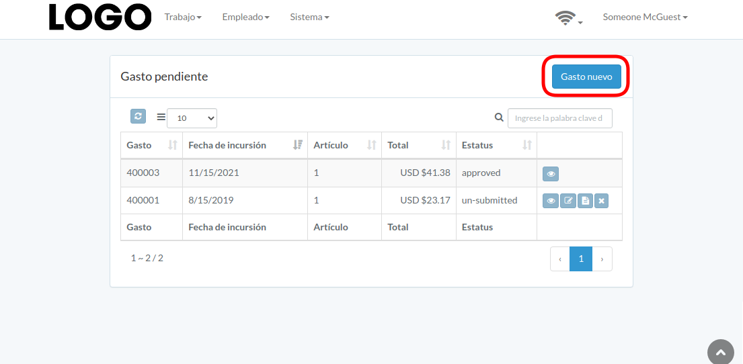The height and width of the screenshot is (364, 743).
Task: Sort by Gasto column arrows
Action: point(173,145)
